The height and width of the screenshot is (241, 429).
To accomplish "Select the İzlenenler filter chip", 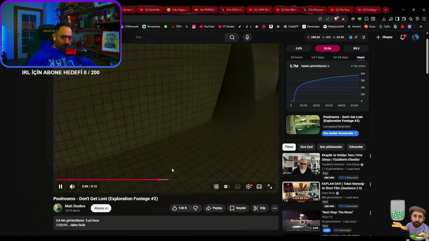I will pyautogui.click(x=356, y=147).
